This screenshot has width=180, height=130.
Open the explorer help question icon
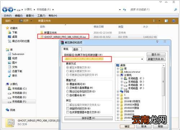click(x=174, y=21)
